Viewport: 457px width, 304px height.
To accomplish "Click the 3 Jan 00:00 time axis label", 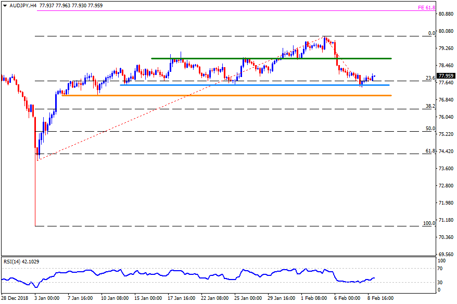I will (x=46, y=298).
